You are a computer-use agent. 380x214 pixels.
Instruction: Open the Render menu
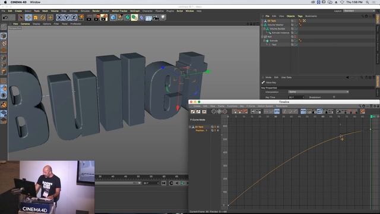tap(96, 11)
